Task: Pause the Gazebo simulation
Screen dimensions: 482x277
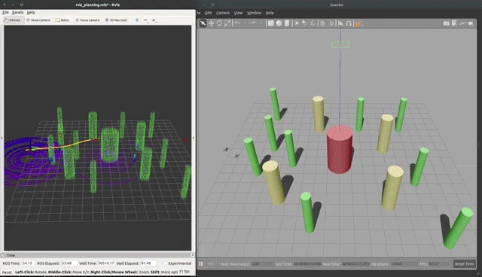Action: pyautogui.click(x=201, y=263)
